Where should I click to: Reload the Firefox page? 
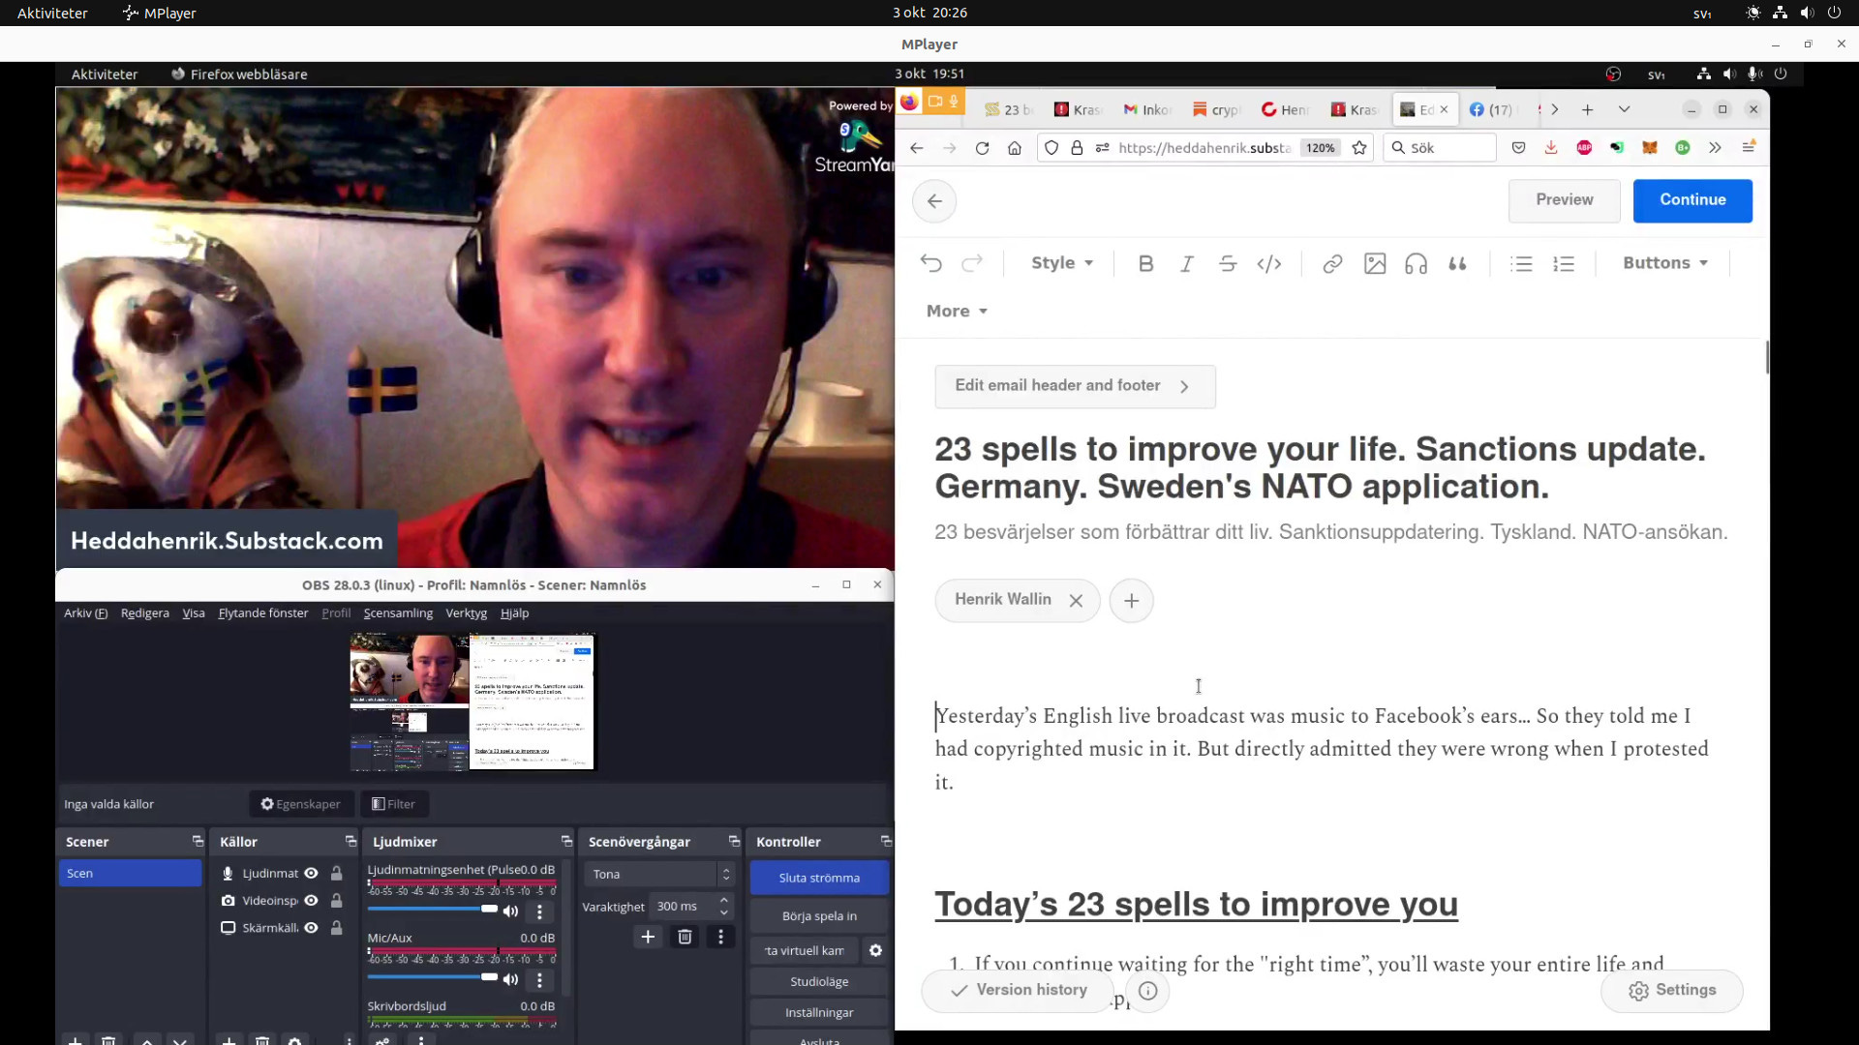982,148
